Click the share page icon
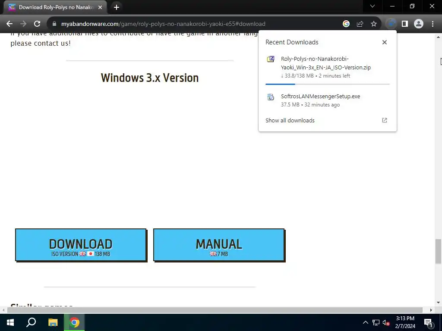442x331 pixels. [x=360, y=24]
